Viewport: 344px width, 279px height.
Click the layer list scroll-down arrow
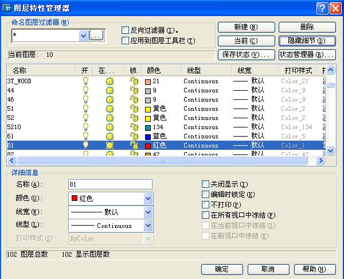tap(331, 151)
